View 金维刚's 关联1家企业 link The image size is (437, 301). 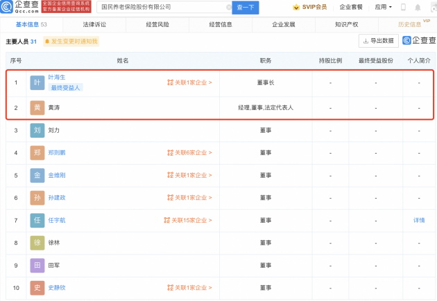point(189,175)
